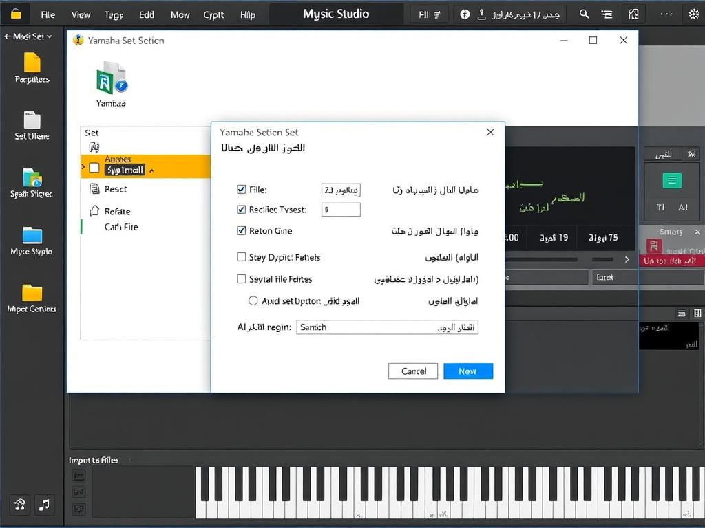The height and width of the screenshot is (528, 705).
Task: Click the info circle icon in top bar
Action: click(465, 14)
